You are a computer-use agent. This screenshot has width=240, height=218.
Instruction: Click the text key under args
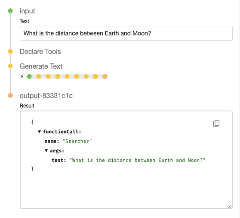pos(59,160)
